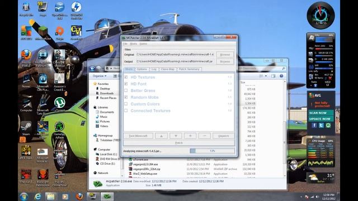Viewport: 358px width, 201px height.
Task: Open Internet Explorer from the taskbar
Action: (38, 196)
